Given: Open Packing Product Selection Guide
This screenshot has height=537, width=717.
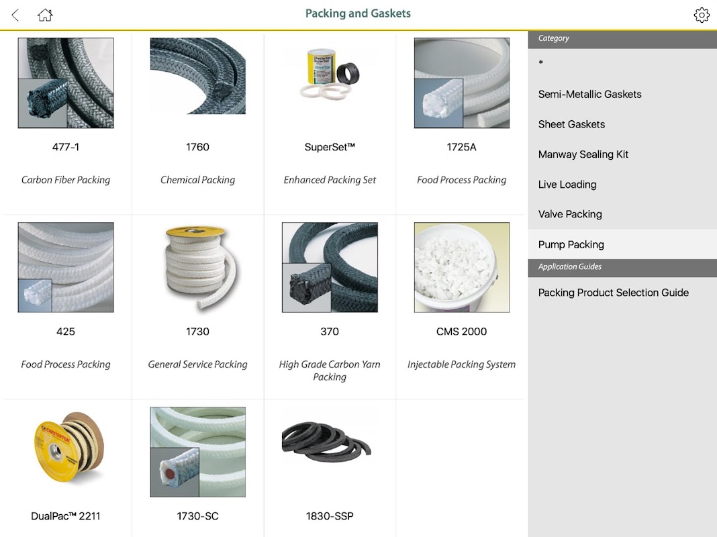Looking at the screenshot, I should pyautogui.click(x=622, y=293).
